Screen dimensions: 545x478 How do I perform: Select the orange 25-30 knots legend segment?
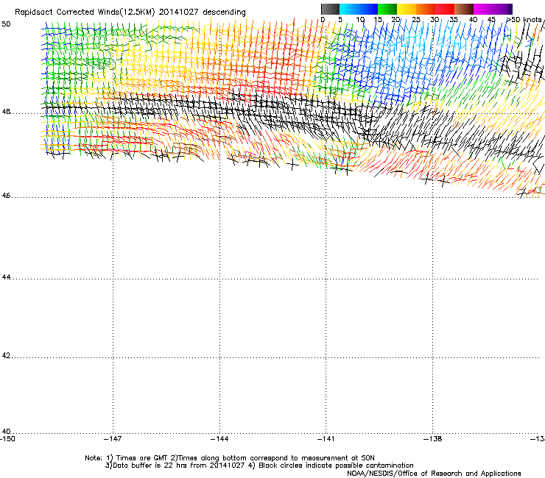(426, 9)
